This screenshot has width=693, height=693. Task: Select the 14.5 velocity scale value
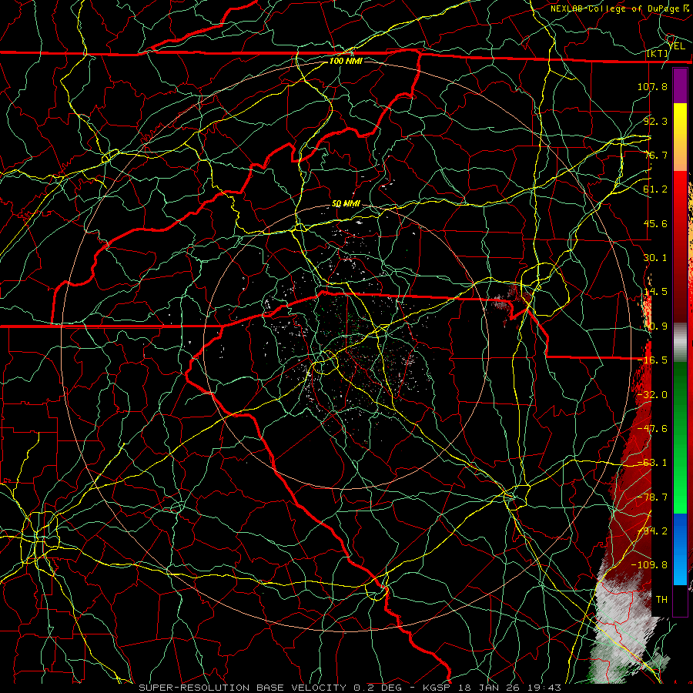(x=655, y=292)
